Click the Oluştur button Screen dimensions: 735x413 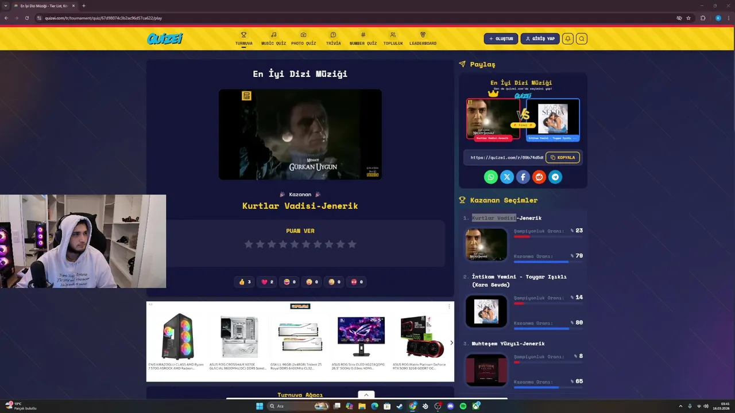pyautogui.click(x=501, y=39)
